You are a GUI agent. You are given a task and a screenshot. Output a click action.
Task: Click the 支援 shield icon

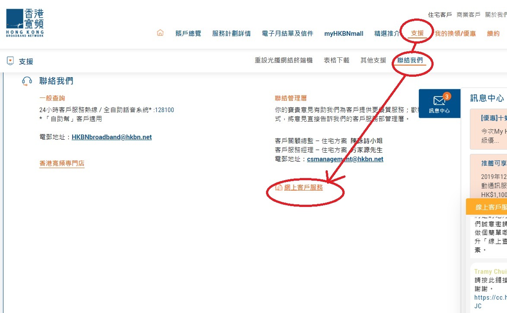10,61
